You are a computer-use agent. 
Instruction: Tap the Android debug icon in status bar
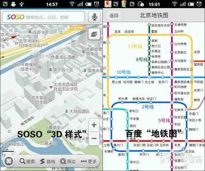[x=13, y=4]
